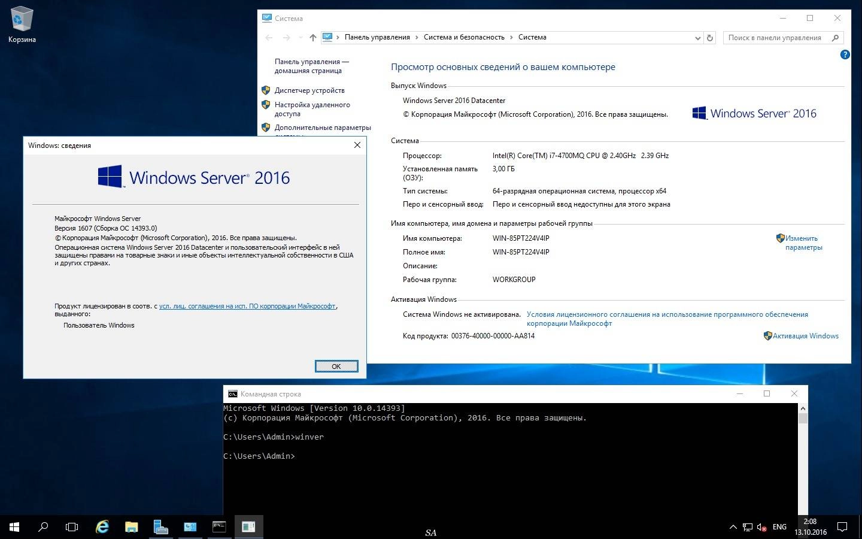Open 'Диспетчер устройств' link

click(x=309, y=90)
